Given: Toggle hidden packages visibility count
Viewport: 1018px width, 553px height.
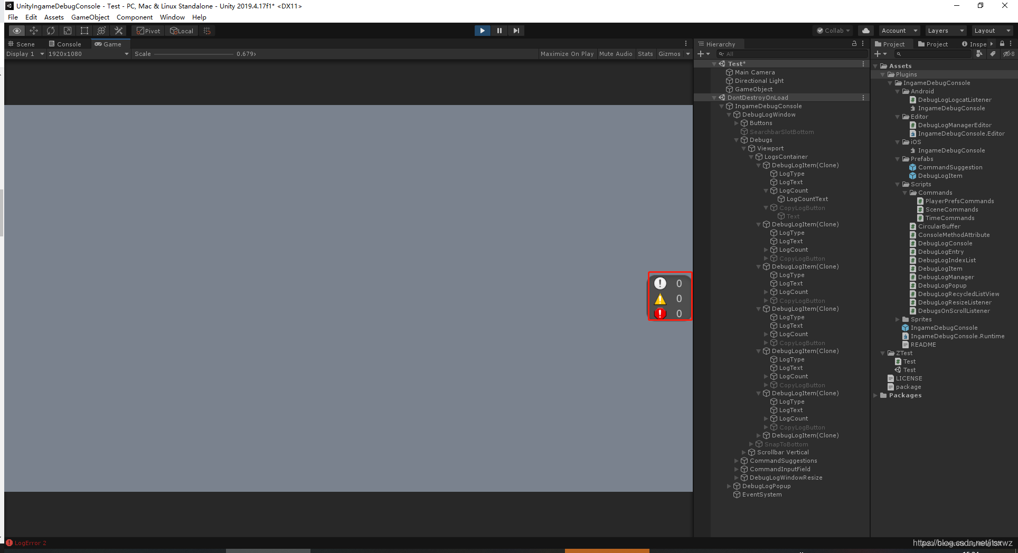Looking at the screenshot, I should pyautogui.click(x=1008, y=54).
